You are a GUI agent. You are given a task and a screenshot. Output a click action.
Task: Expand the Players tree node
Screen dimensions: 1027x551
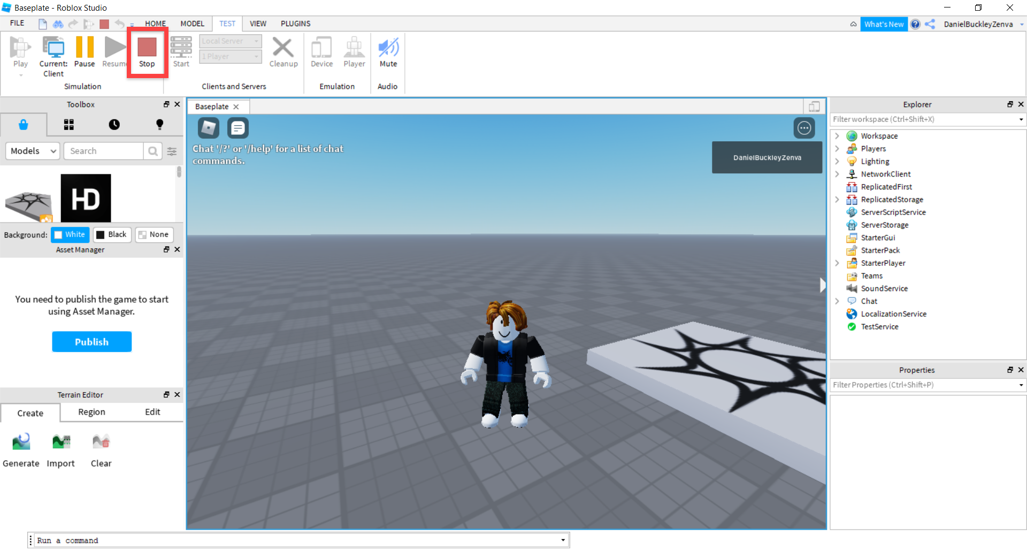pos(837,149)
